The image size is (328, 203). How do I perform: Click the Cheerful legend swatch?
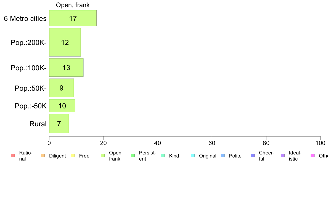[253, 156]
